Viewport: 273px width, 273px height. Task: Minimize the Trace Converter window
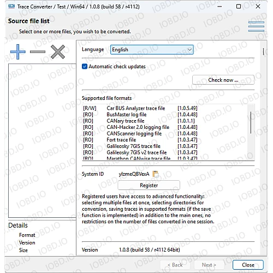coord(219,7)
